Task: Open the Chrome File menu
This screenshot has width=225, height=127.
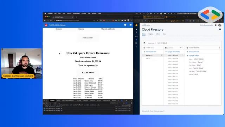Action: pyautogui.click(x=56, y=13)
